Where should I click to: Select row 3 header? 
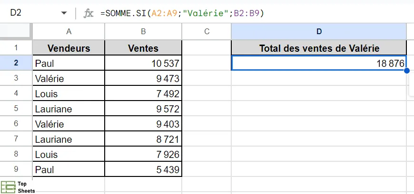click(x=16, y=78)
